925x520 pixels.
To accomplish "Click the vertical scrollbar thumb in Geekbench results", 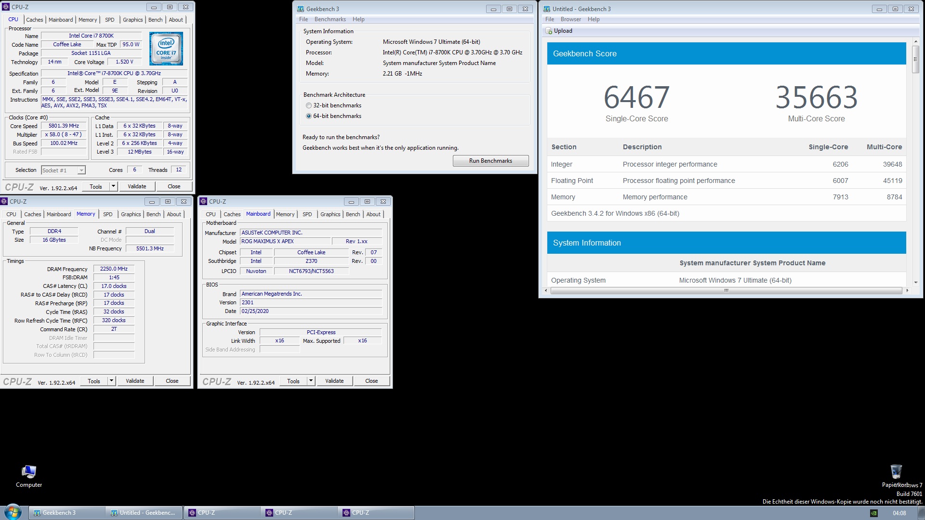I will (915, 60).
